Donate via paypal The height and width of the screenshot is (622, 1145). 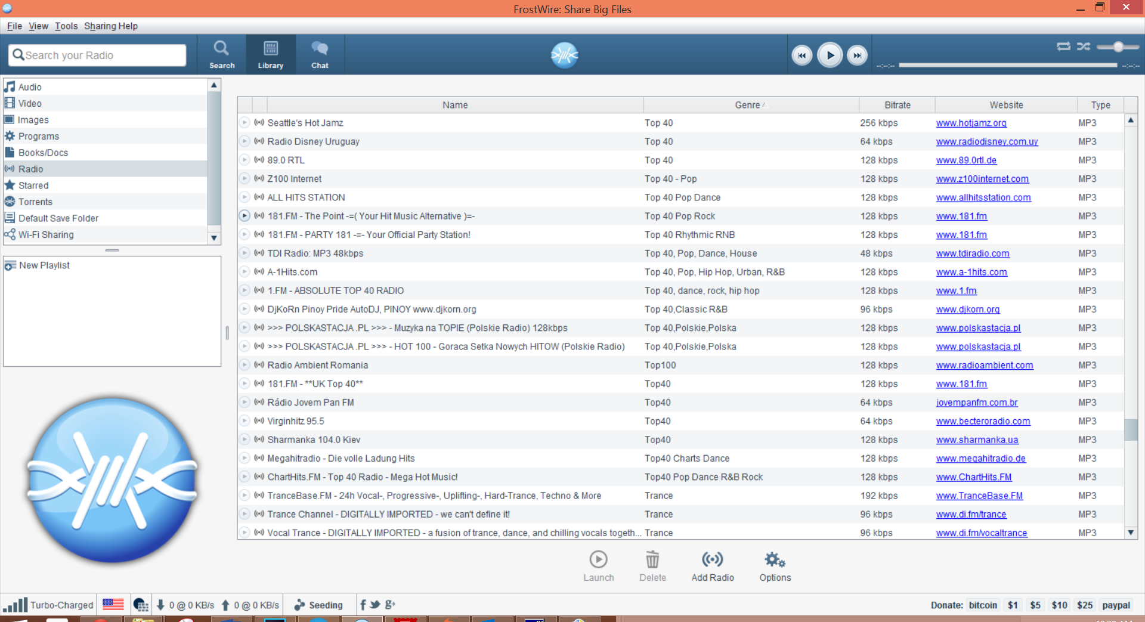1116,605
